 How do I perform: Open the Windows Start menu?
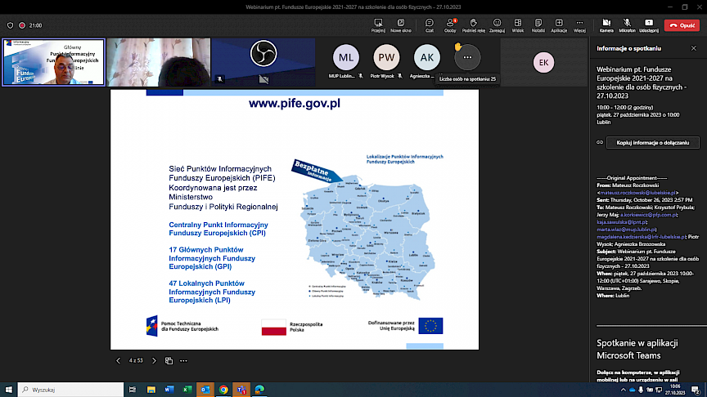tap(8, 390)
